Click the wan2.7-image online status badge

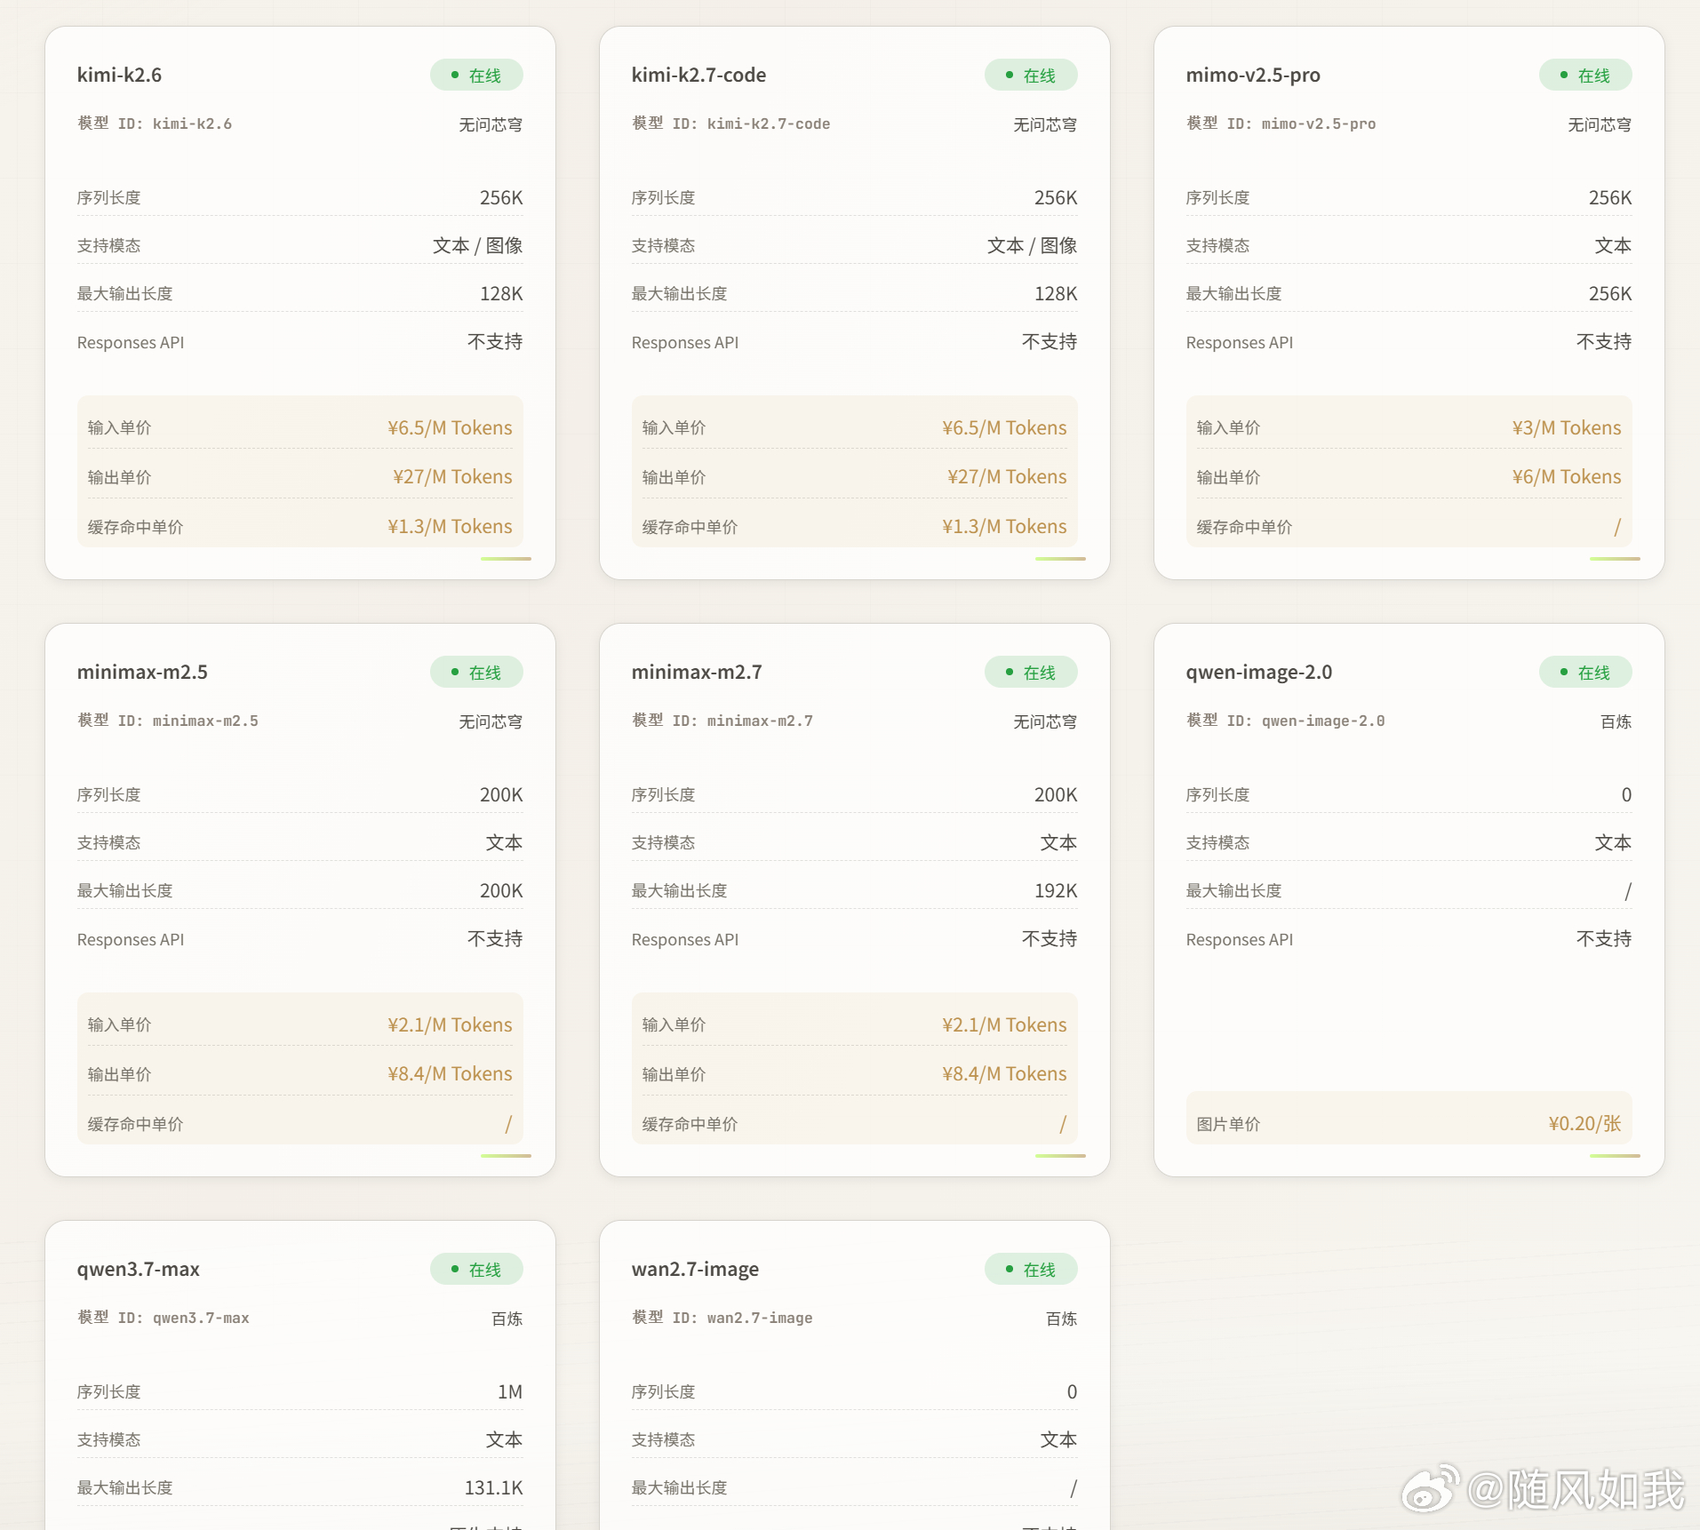[1031, 1270]
